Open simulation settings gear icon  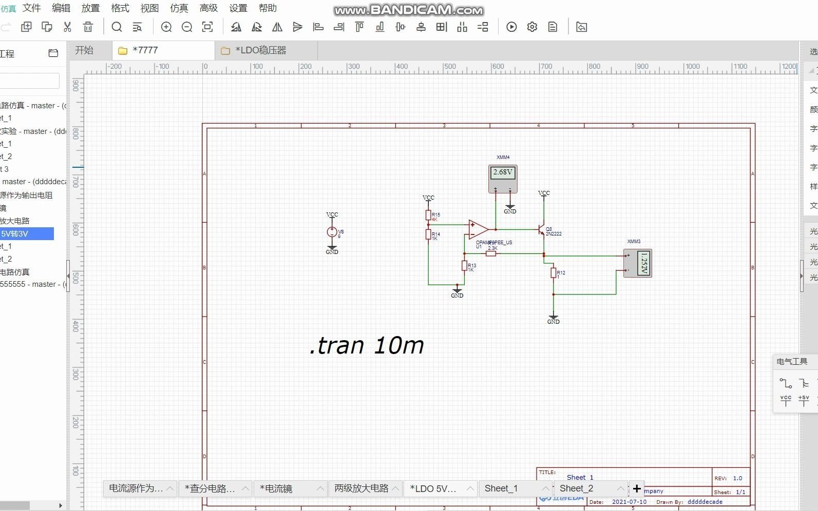coord(532,27)
